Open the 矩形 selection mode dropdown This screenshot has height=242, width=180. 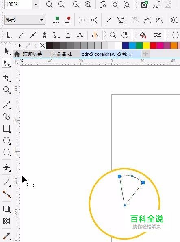pyautogui.click(x=25, y=20)
